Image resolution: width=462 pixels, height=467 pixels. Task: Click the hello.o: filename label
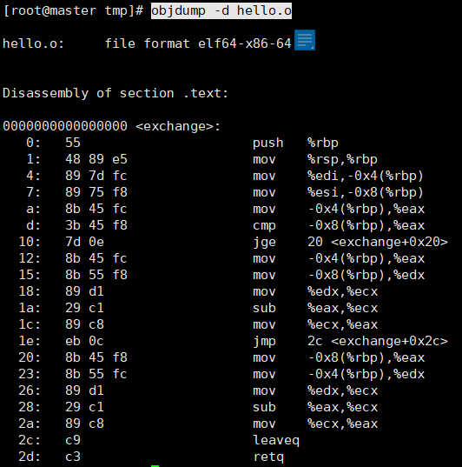tap(33, 43)
